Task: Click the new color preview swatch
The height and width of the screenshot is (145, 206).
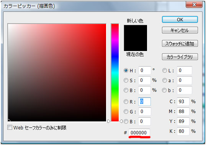Action: [x=136, y=32]
